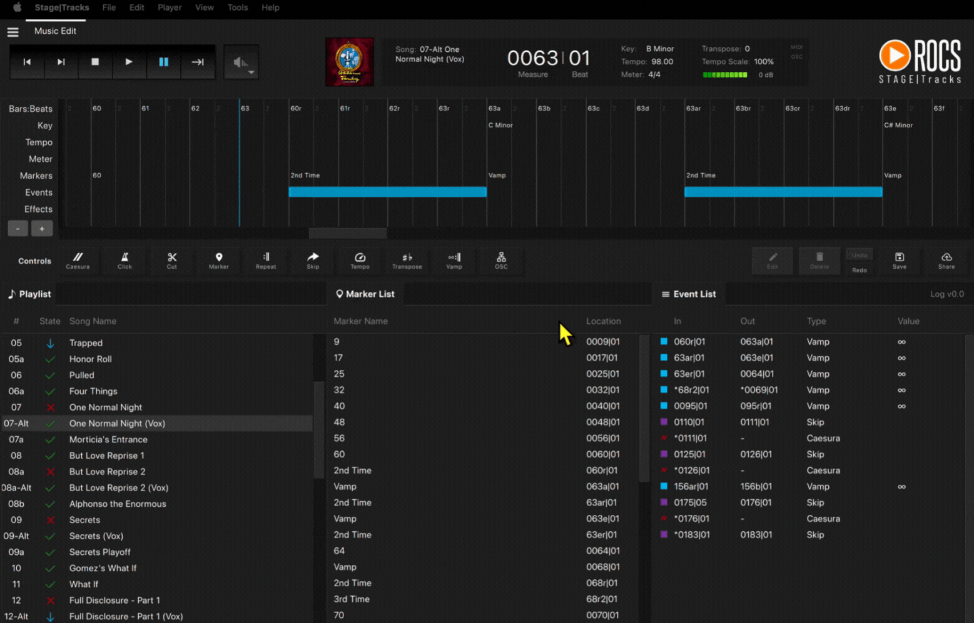Click the output level meter

(x=725, y=75)
